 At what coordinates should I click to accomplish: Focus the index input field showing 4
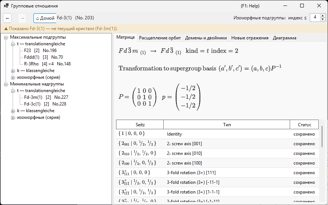tap(315, 17)
